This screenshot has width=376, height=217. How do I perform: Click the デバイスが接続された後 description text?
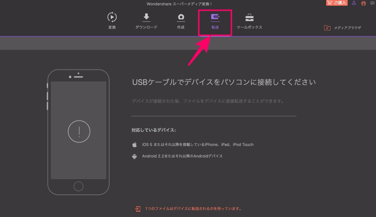pyautogui.click(x=208, y=101)
